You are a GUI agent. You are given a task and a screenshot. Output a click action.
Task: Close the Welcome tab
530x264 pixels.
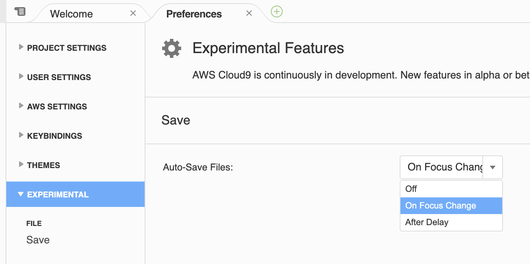pos(133,13)
